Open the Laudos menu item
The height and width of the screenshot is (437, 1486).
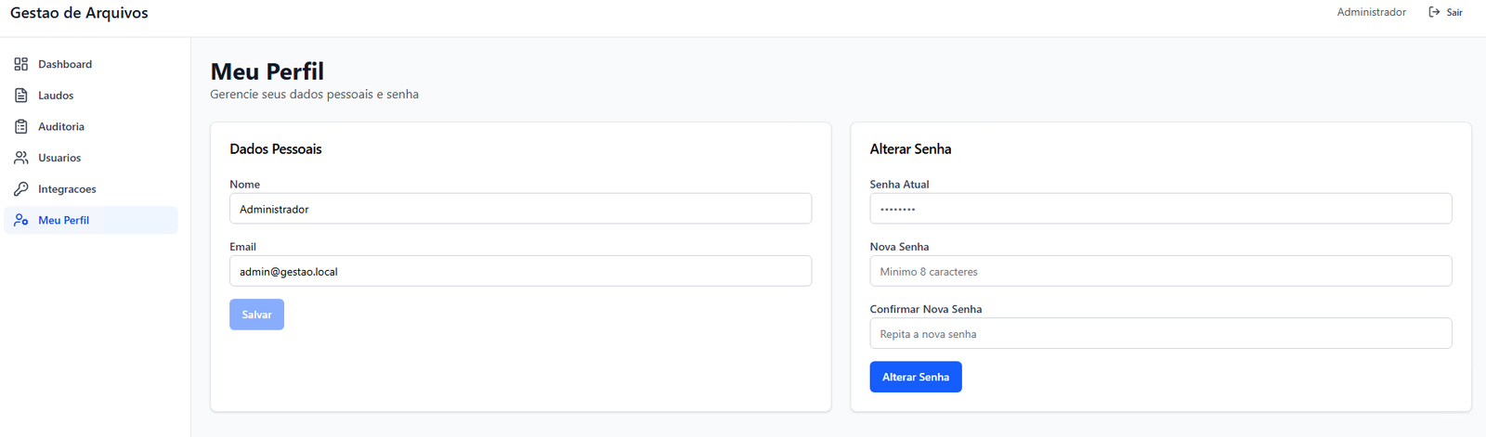(x=56, y=96)
